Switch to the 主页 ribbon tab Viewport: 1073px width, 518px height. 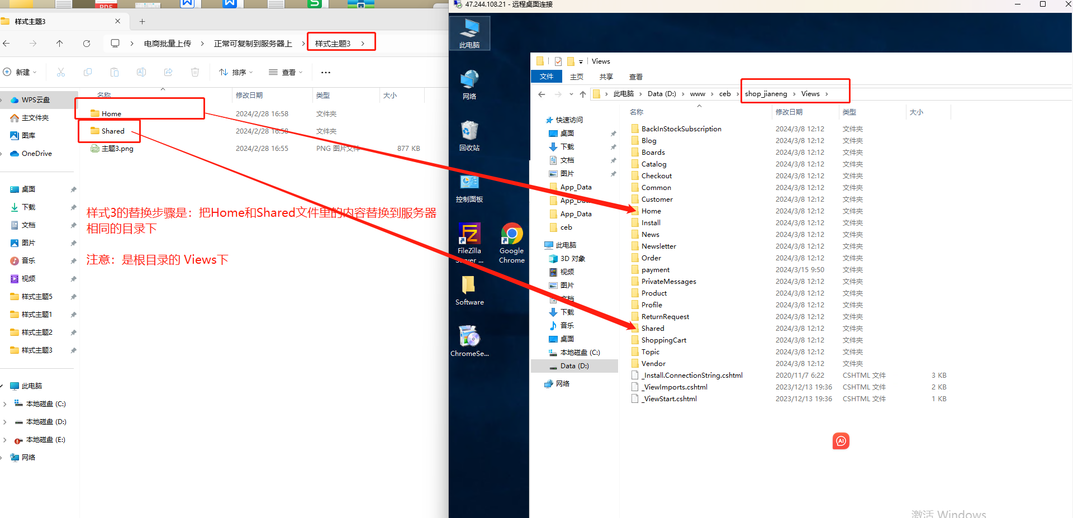click(x=576, y=77)
